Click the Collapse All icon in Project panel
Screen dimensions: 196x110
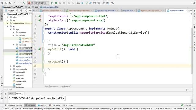[x=21, y=11]
